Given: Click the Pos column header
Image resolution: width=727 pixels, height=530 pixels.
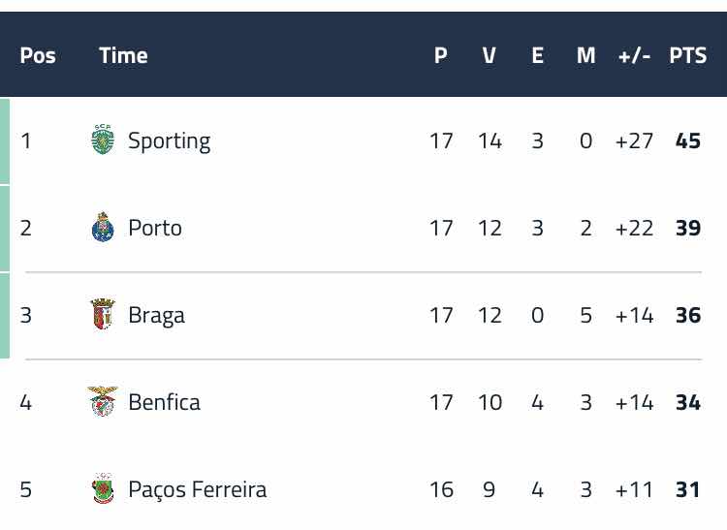Looking at the screenshot, I should coord(38,55).
